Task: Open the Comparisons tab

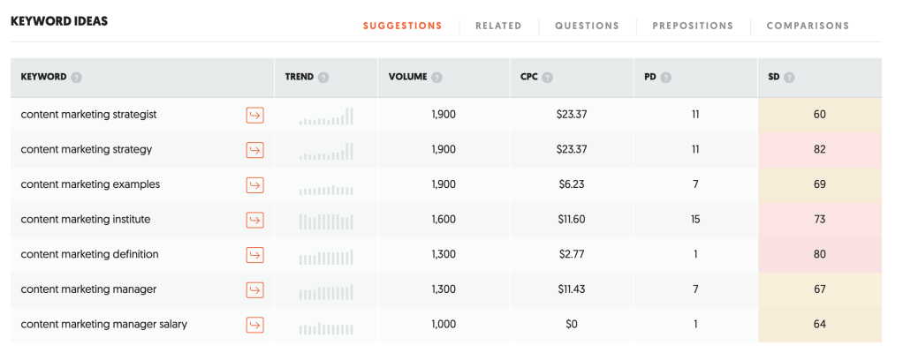Action: tap(808, 26)
